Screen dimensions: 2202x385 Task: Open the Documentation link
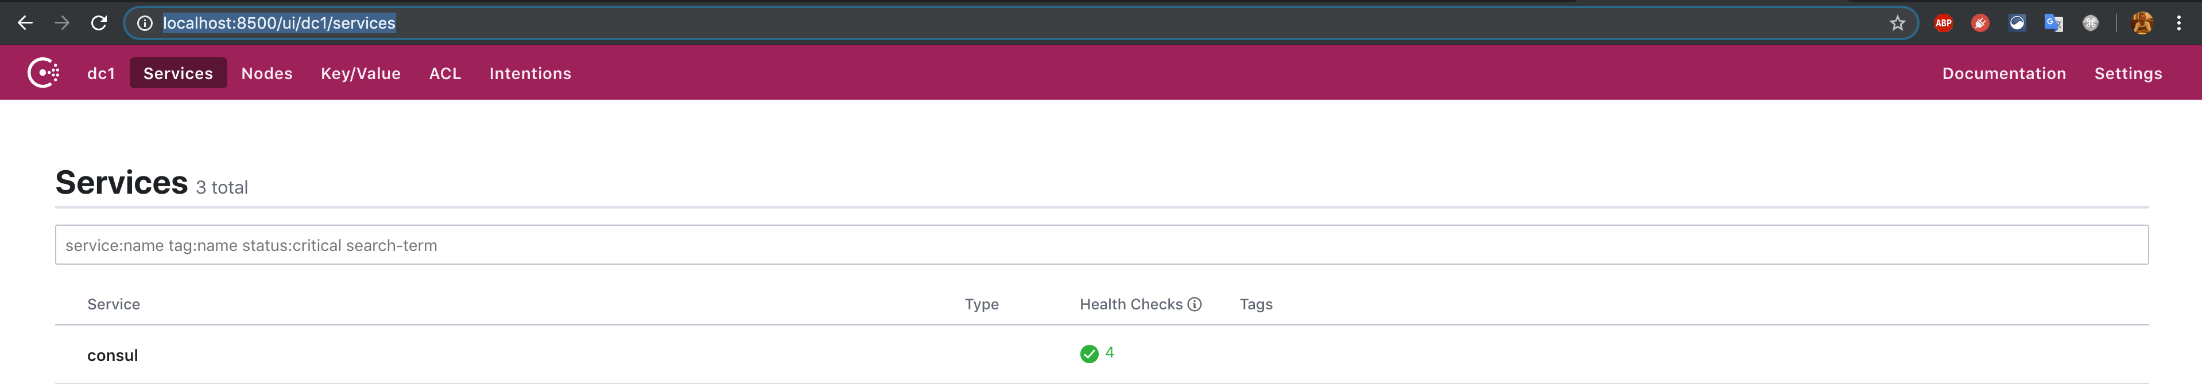pyautogui.click(x=2004, y=73)
